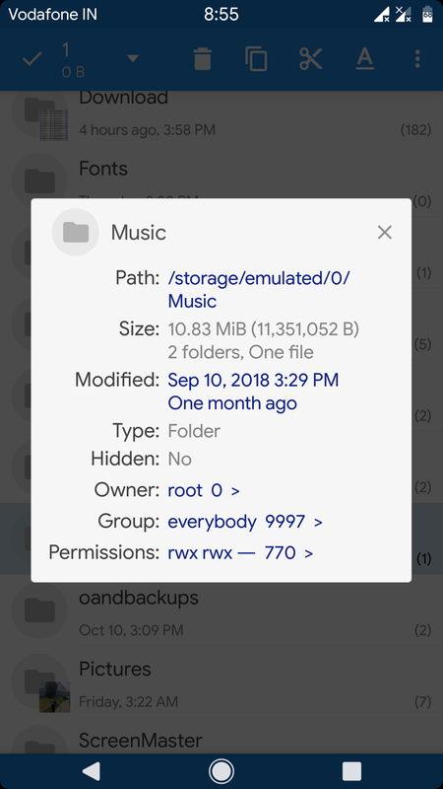This screenshot has width=443, height=789.
Task: Tap the 'Friday, 3:22 AM' date text
Action: coord(129,701)
